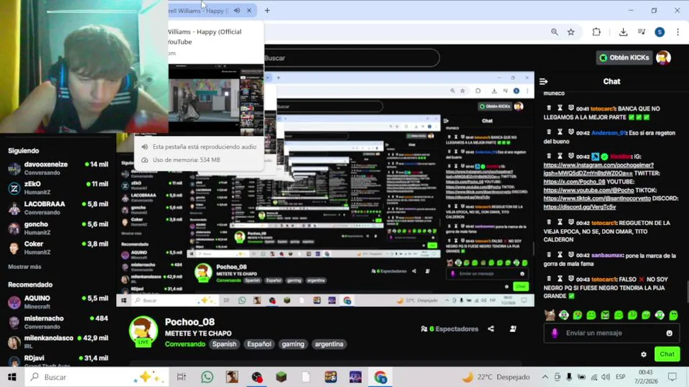Close the Pharrell Williams Happy tab
The height and width of the screenshot is (387, 689).
(x=249, y=10)
